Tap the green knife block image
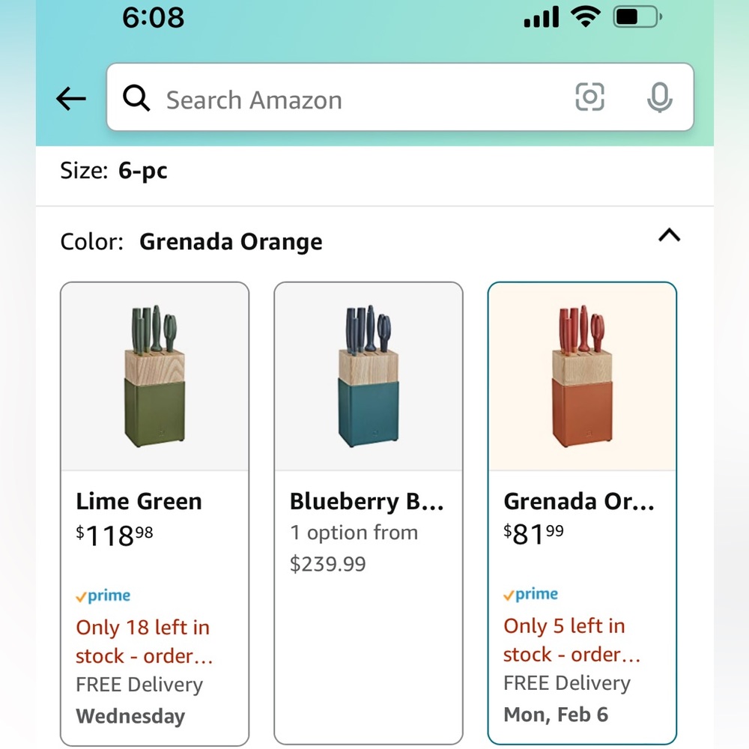 (155, 376)
